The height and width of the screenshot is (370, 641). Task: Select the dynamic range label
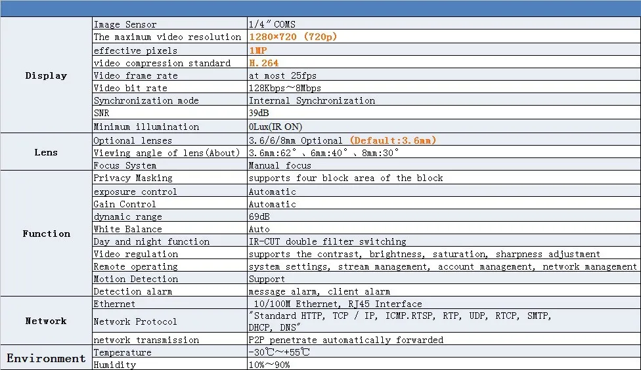127,216
